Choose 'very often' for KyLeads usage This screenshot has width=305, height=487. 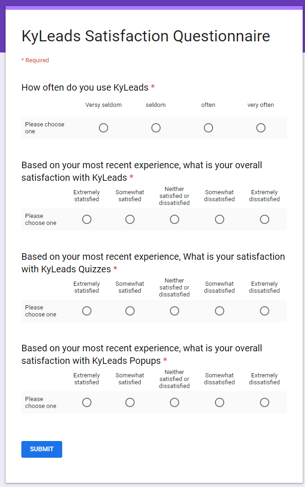click(261, 128)
